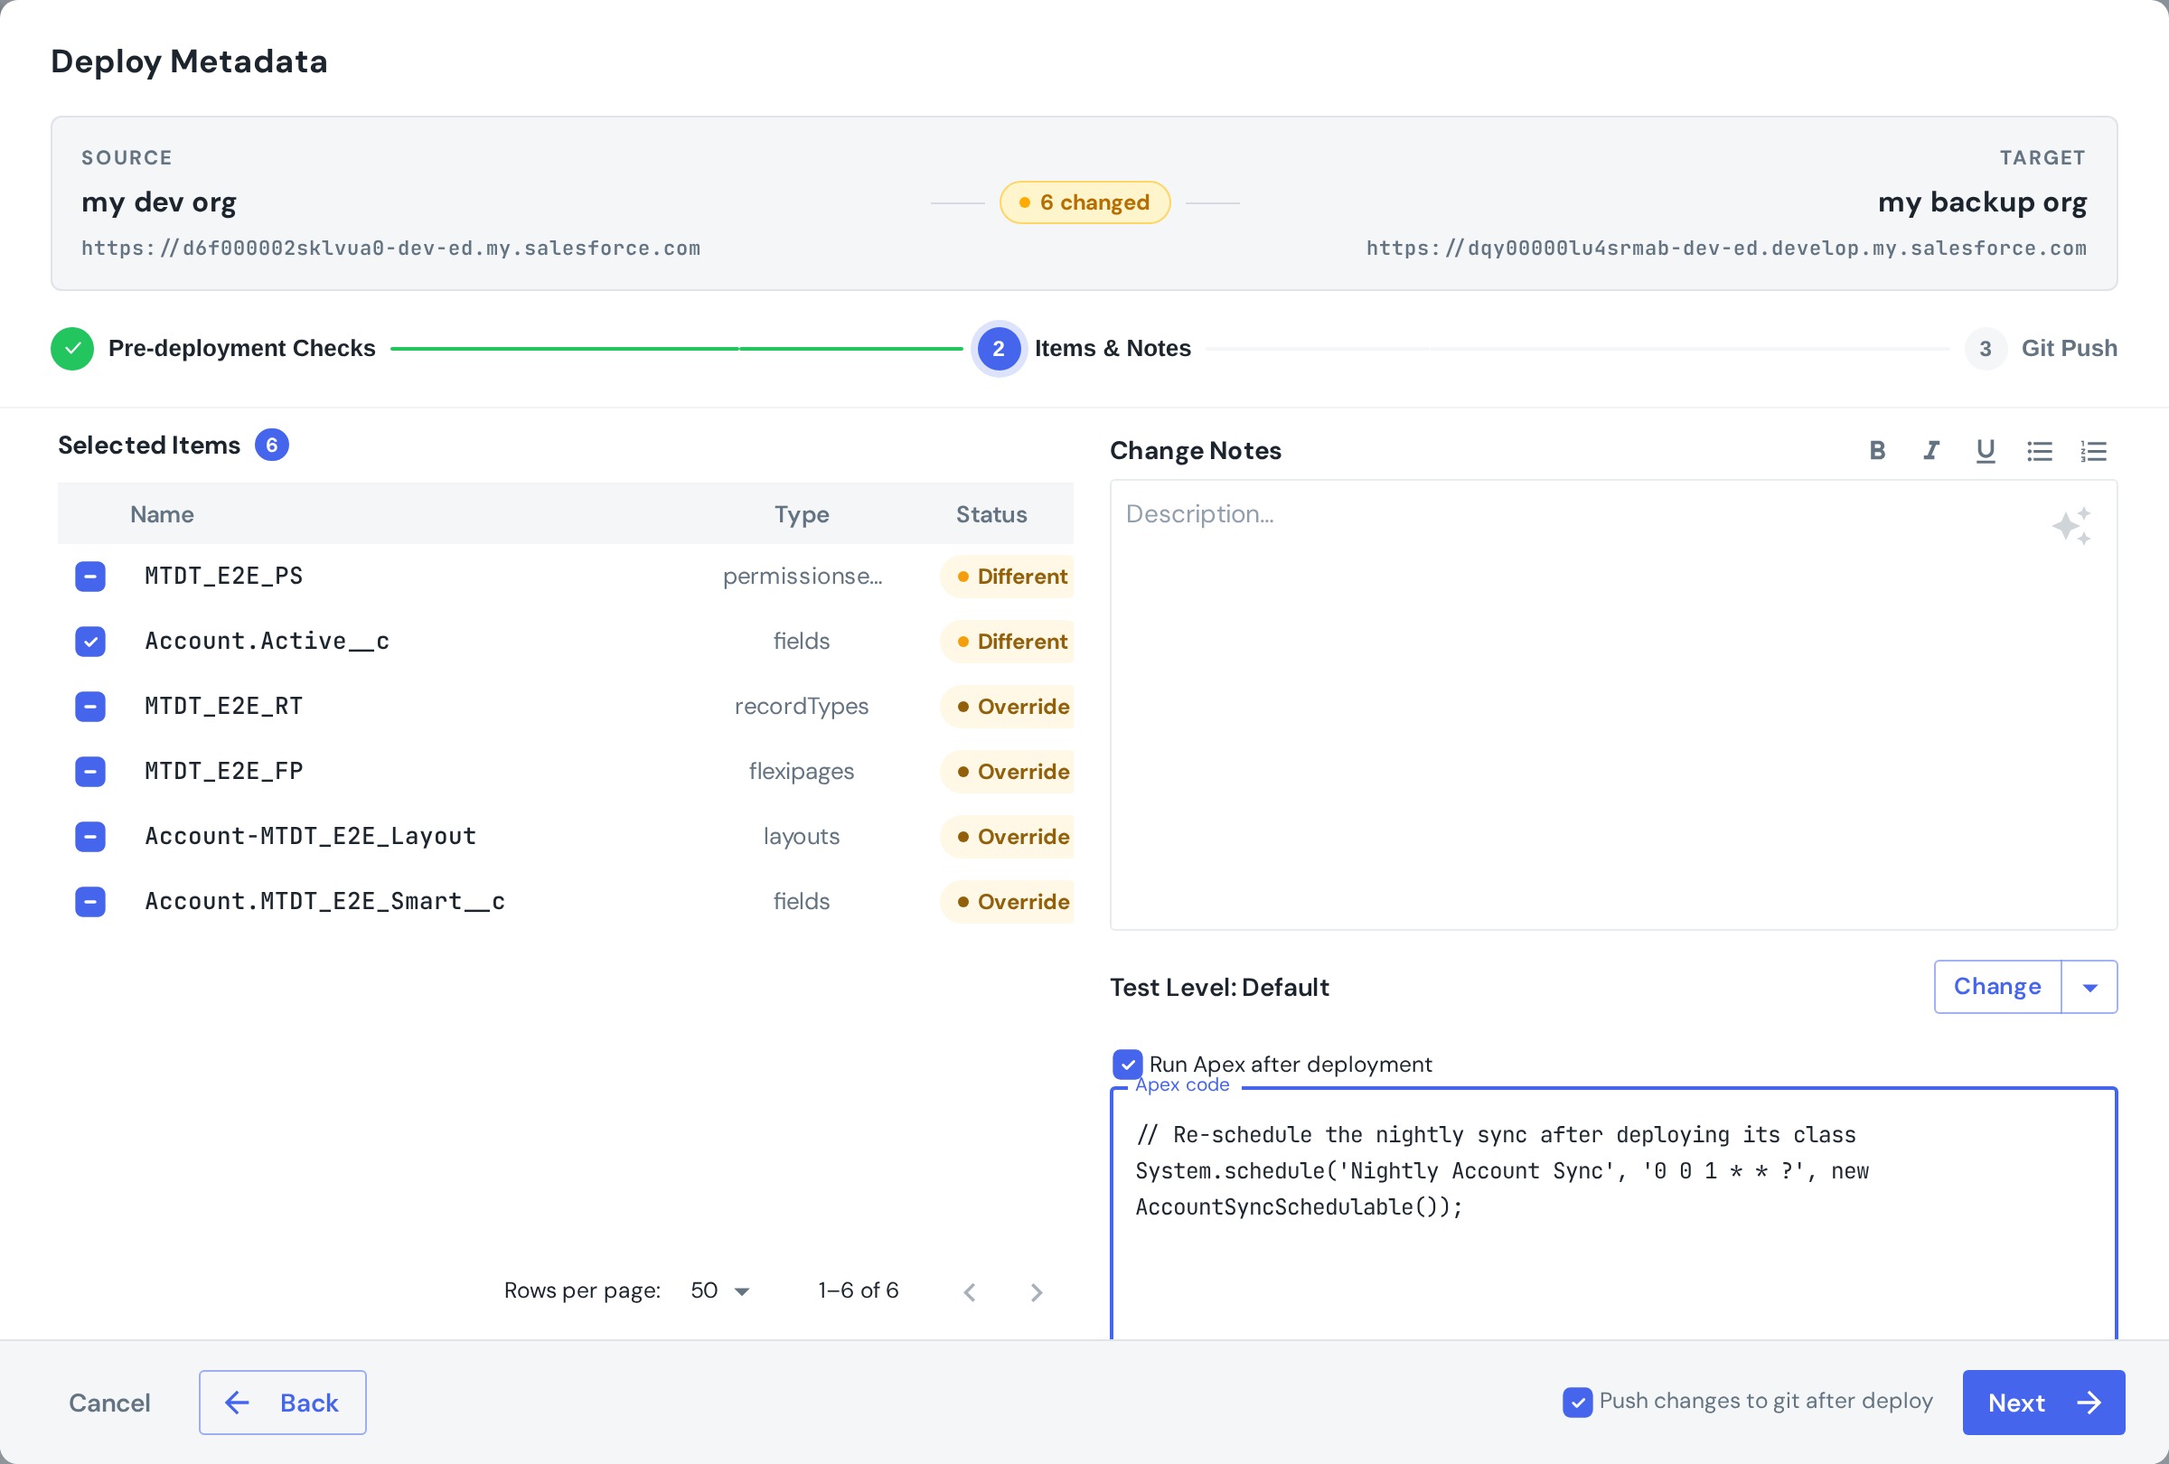Click into the Change Notes description field
Screen dimensions: 2169x1464
1613,706
